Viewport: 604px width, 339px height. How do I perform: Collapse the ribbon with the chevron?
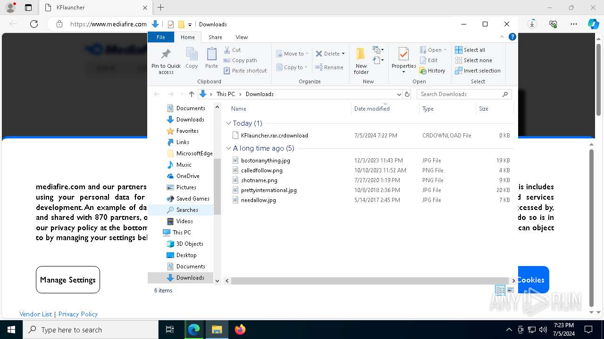pos(502,37)
